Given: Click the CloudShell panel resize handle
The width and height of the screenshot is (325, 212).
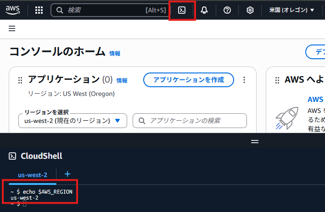Looking at the screenshot, I should (x=255, y=142).
